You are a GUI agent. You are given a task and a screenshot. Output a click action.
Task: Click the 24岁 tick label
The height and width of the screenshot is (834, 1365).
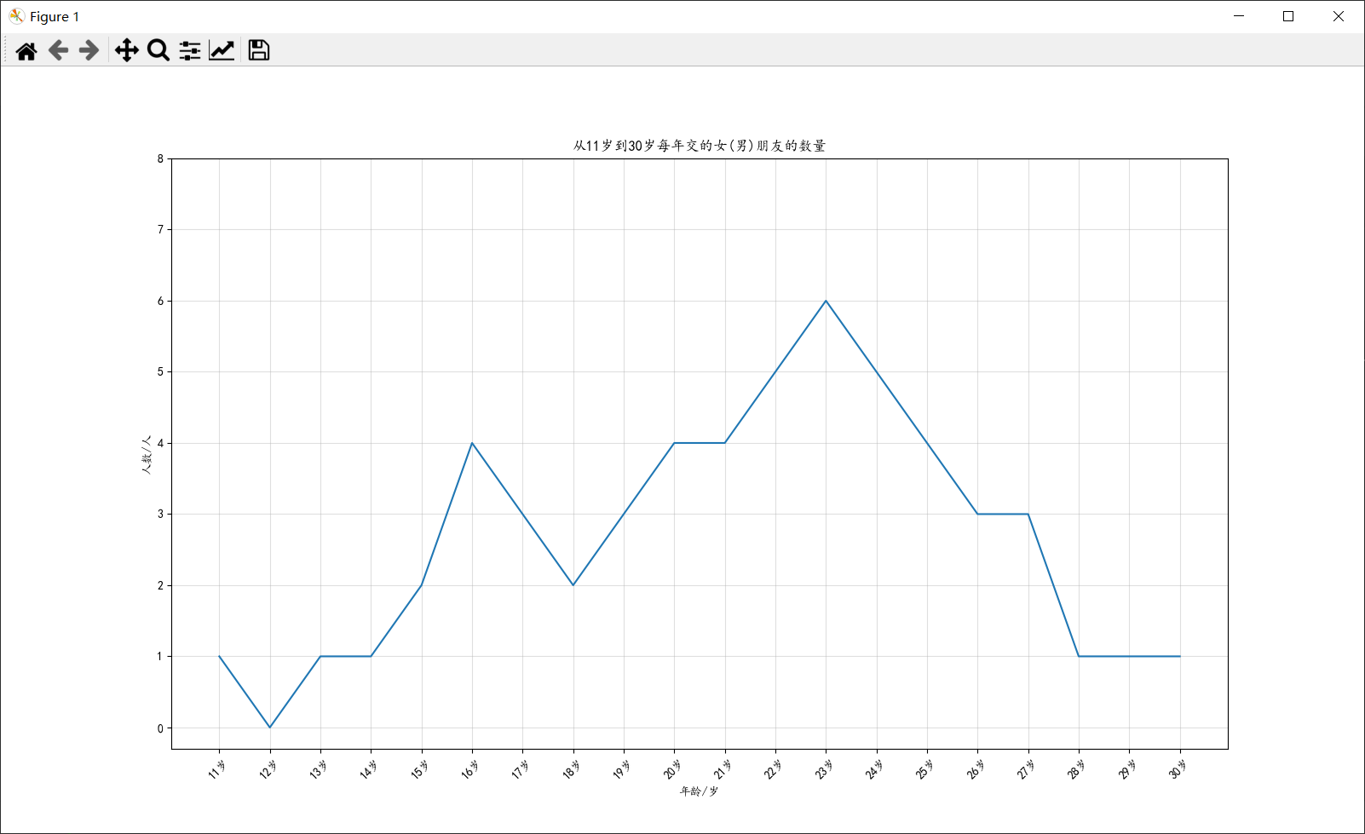click(875, 769)
